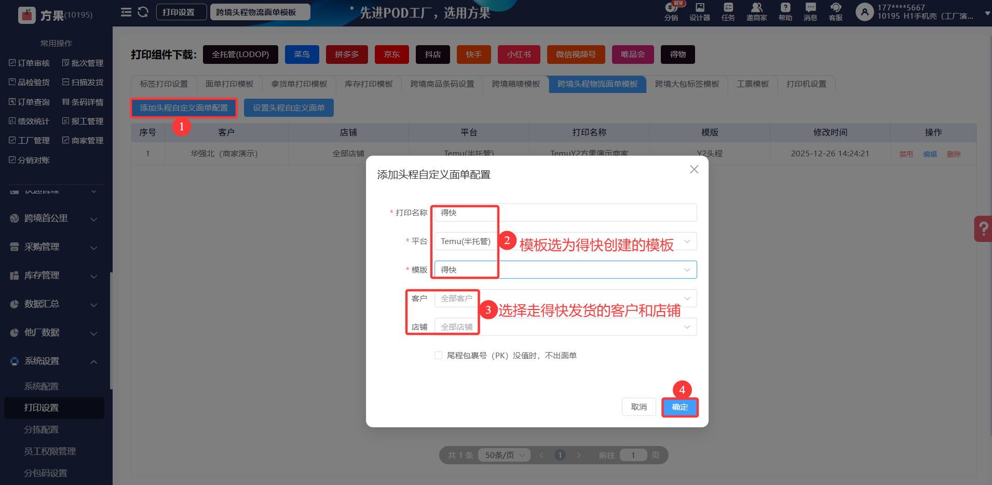Switch to the 跨境箱唛模板 tab
Screen dimensions: 992x485
point(516,84)
